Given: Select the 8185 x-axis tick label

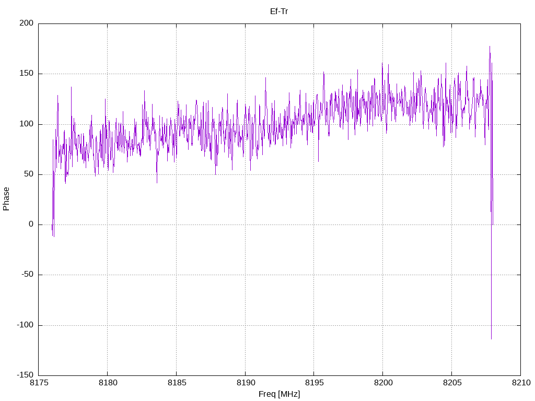Looking at the screenshot, I should click(x=177, y=383).
